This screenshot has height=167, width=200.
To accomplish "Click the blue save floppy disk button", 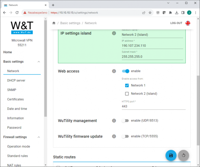I will click(171, 155).
